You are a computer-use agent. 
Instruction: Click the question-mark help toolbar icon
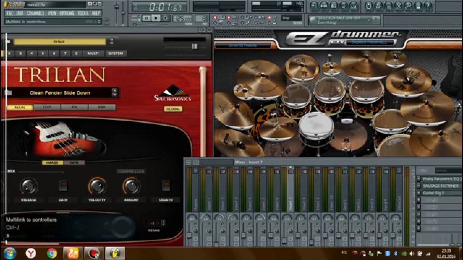428,6
